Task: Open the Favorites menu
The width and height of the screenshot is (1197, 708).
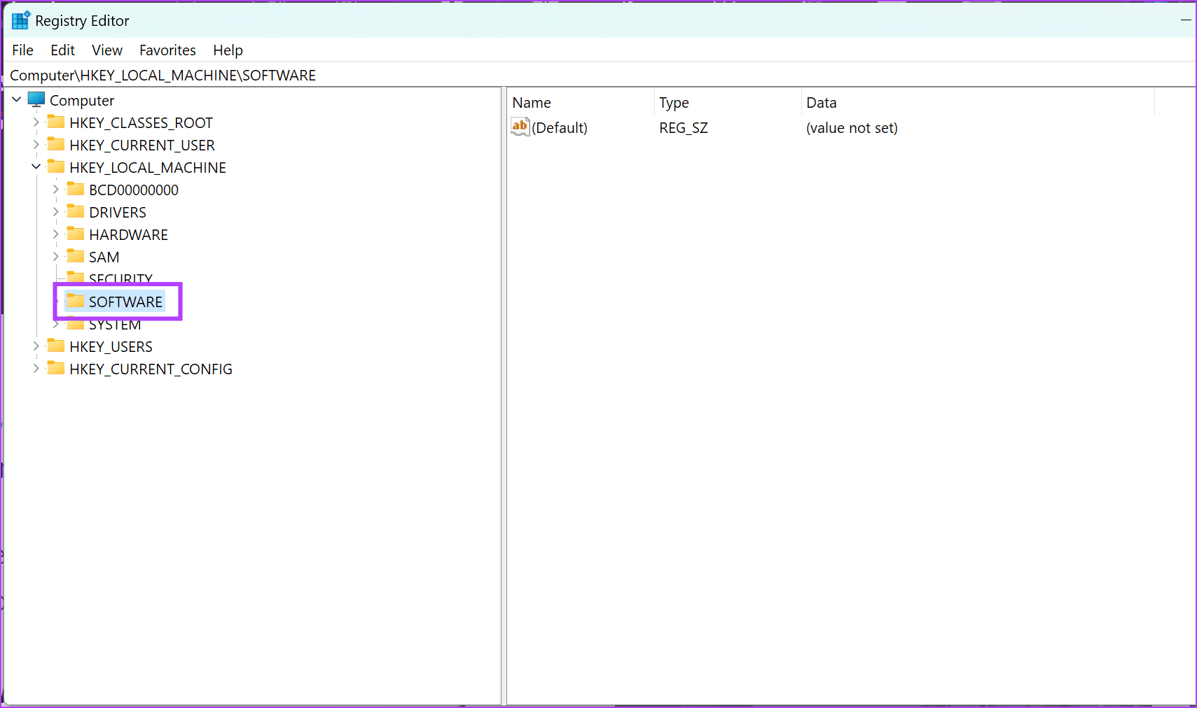Action: 167,50
